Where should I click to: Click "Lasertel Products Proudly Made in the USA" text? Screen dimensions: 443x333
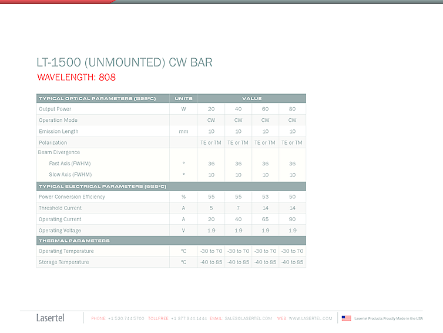click(x=388, y=318)
